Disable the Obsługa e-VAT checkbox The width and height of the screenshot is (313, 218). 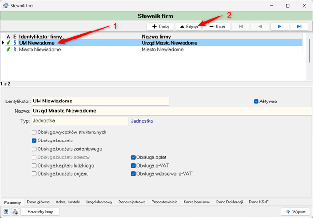click(133, 165)
